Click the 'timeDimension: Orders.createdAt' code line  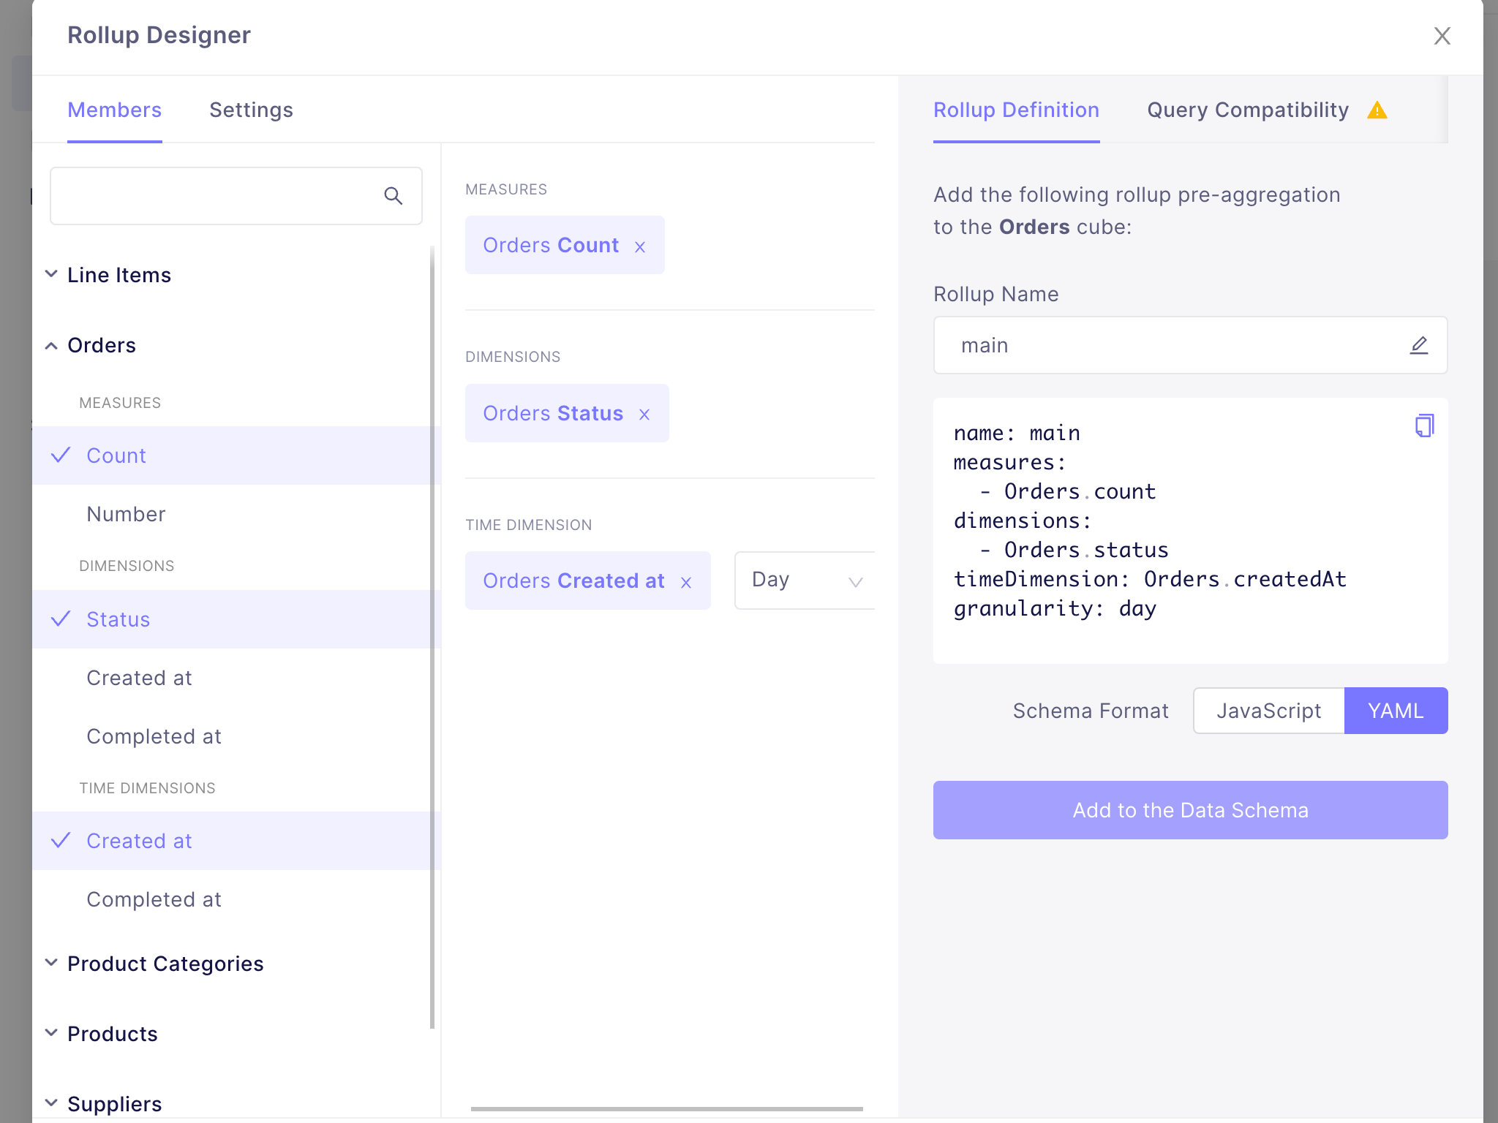point(1150,579)
